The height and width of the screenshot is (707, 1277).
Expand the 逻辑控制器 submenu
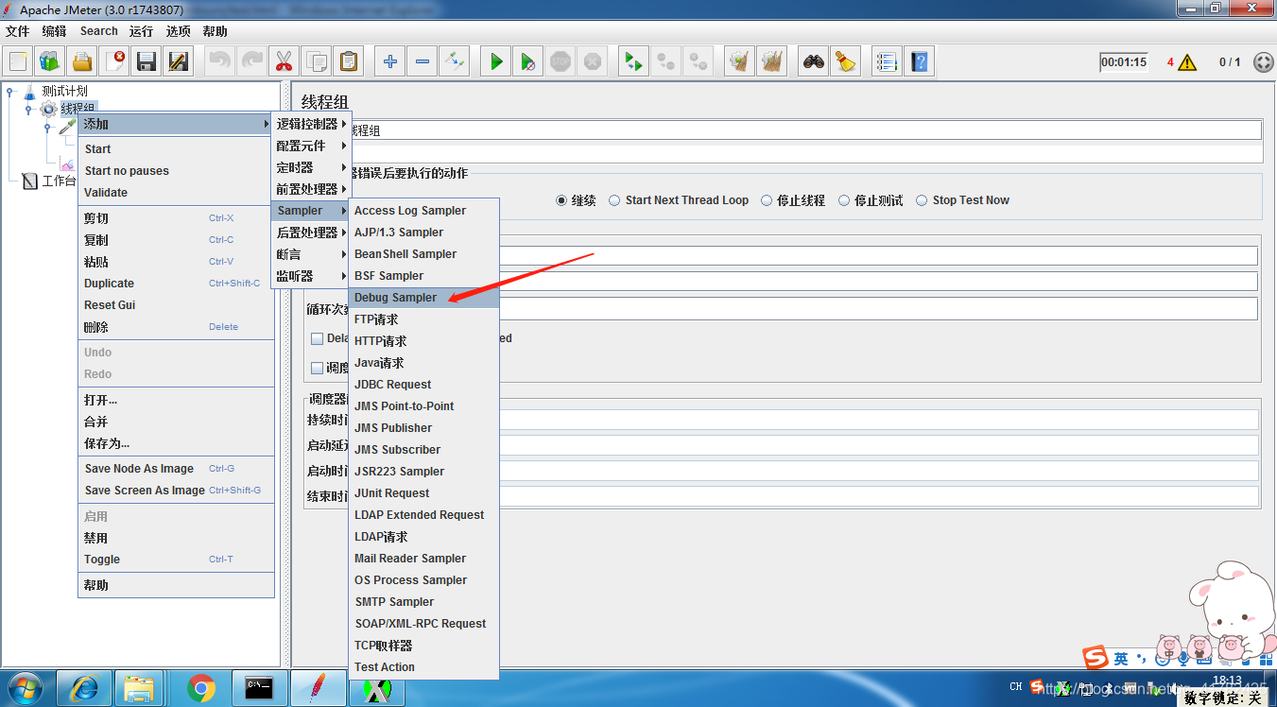pyautogui.click(x=311, y=124)
